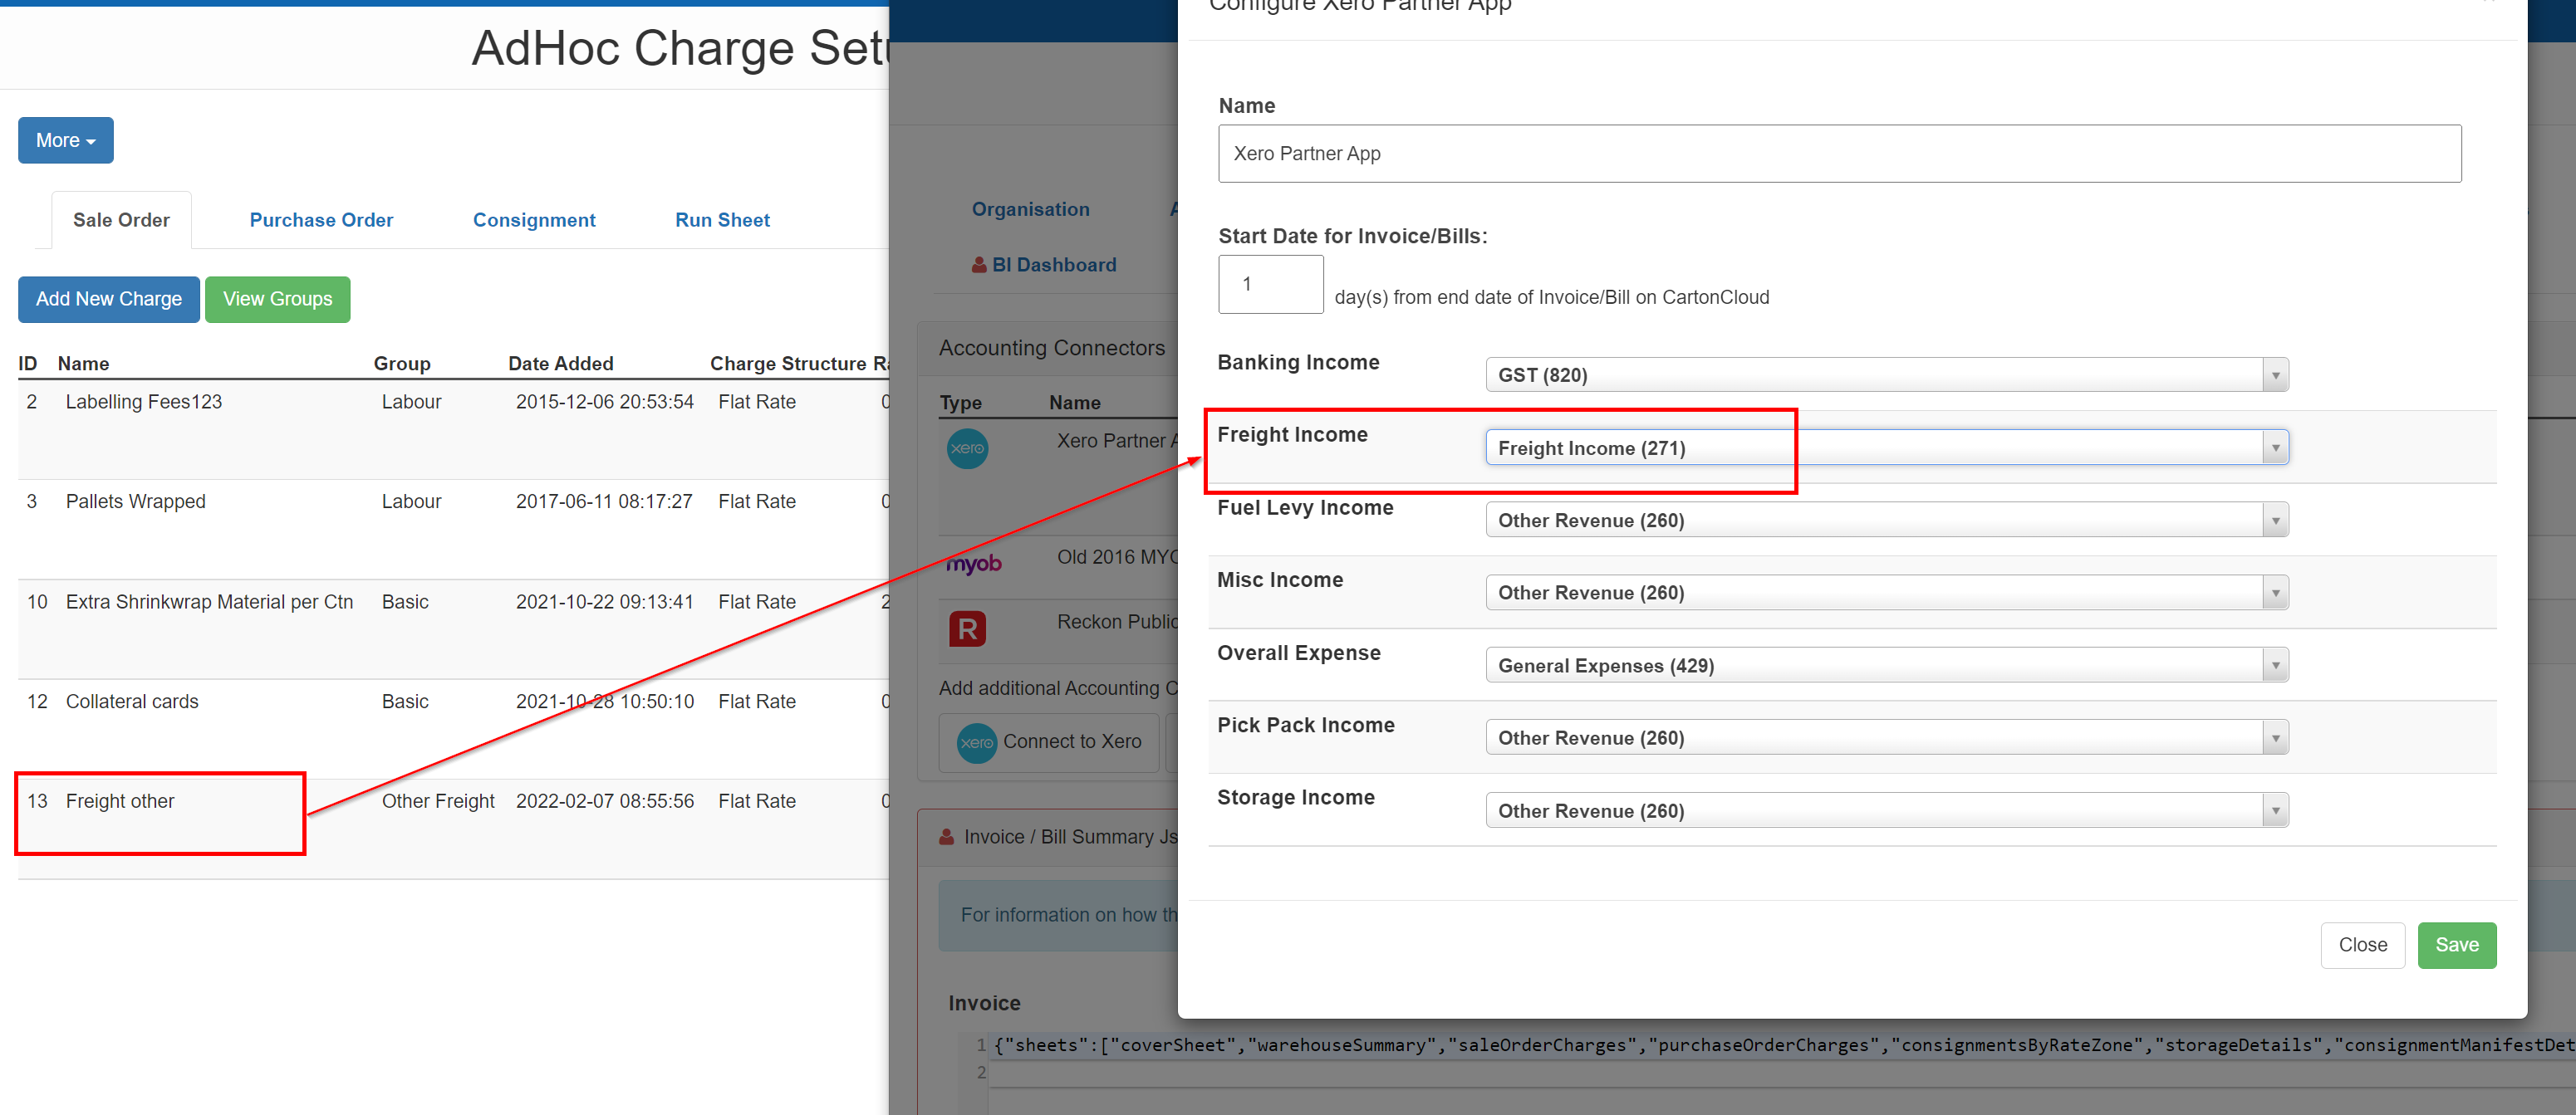The height and width of the screenshot is (1115, 2576).
Task: Click the BI Dashboard user icon
Action: [979, 265]
